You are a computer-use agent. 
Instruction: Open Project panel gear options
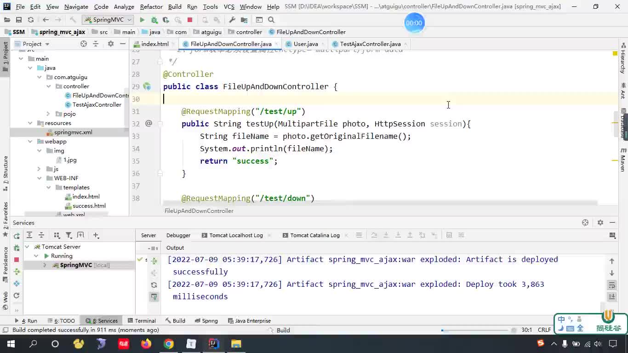click(111, 44)
